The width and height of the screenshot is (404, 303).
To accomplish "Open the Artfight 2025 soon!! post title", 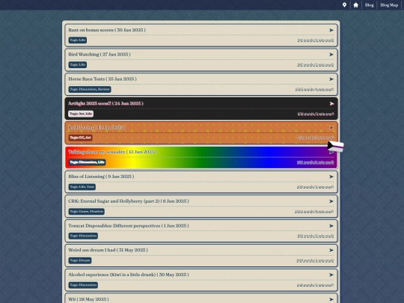I will (105, 103).
